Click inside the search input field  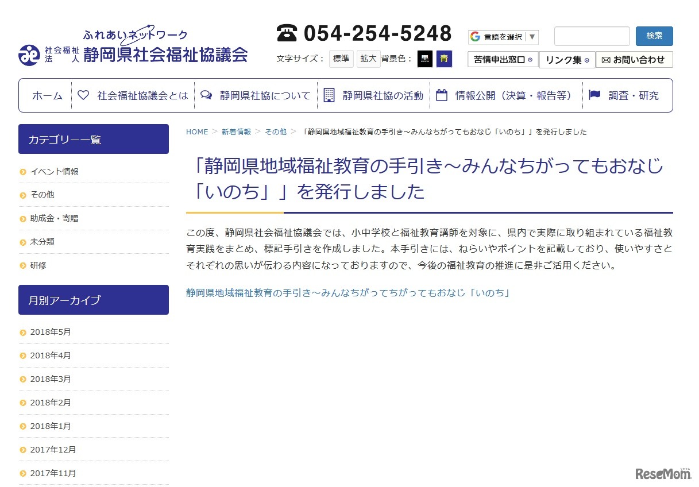[x=592, y=36]
